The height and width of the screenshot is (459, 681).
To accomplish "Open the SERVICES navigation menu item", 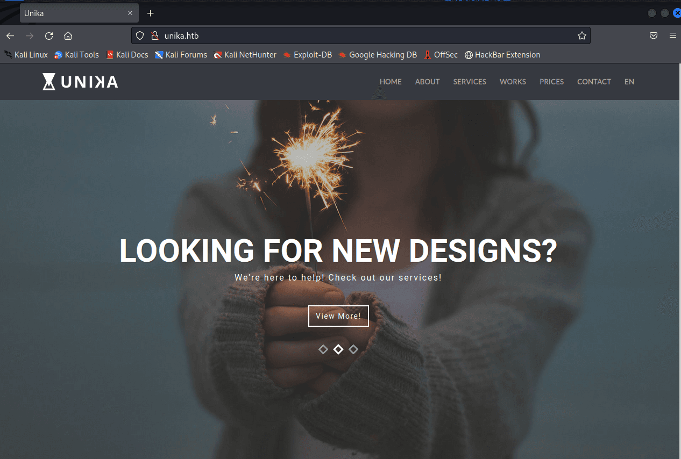I will click(x=469, y=82).
